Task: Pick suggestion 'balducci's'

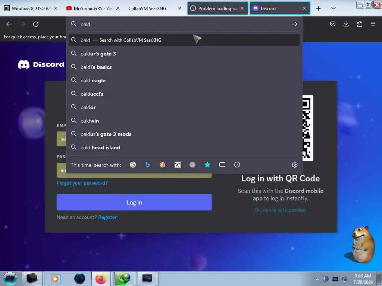Action: 184,94
